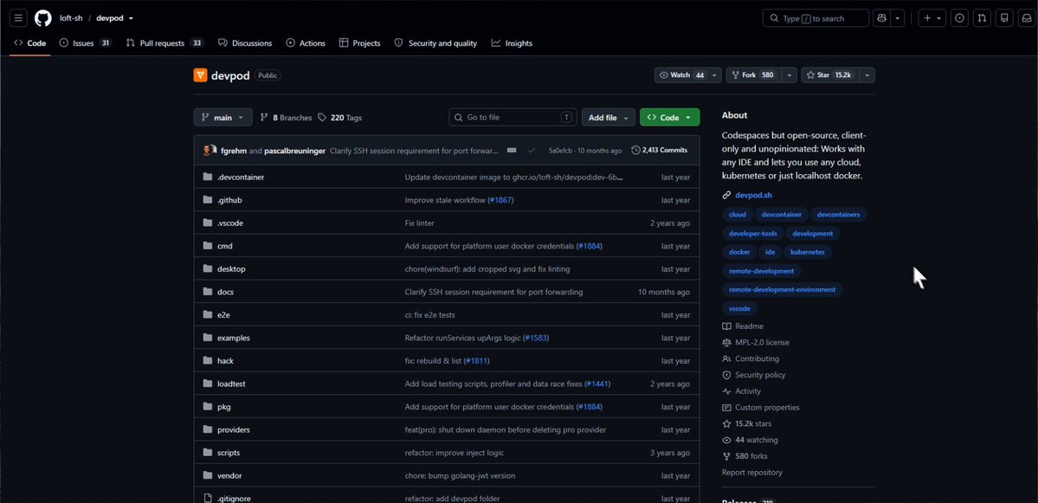Click the link icon beside devpod.sh

click(x=727, y=196)
